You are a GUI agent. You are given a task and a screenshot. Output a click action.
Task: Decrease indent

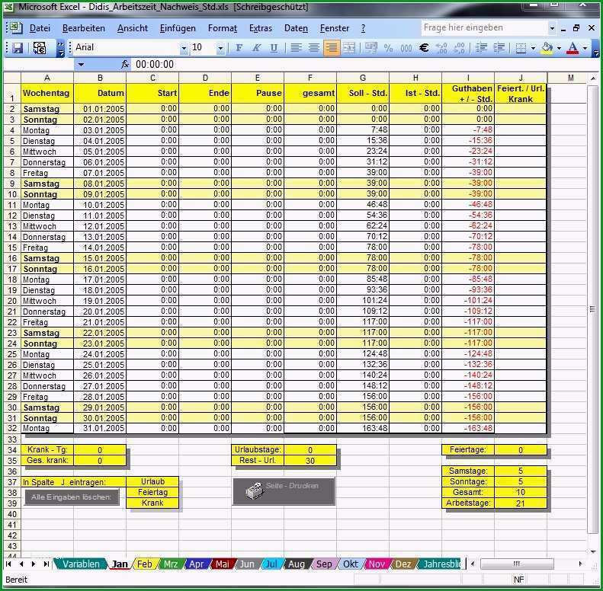pos(481,48)
